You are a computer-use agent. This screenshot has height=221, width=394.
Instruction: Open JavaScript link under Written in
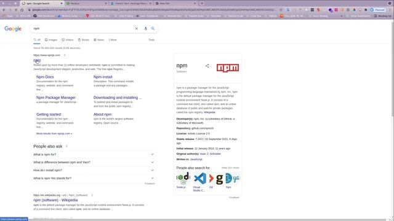point(196,160)
